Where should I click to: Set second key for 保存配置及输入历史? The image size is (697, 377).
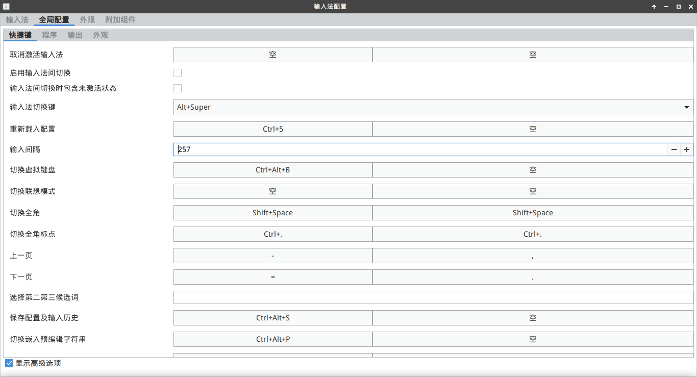click(x=533, y=318)
